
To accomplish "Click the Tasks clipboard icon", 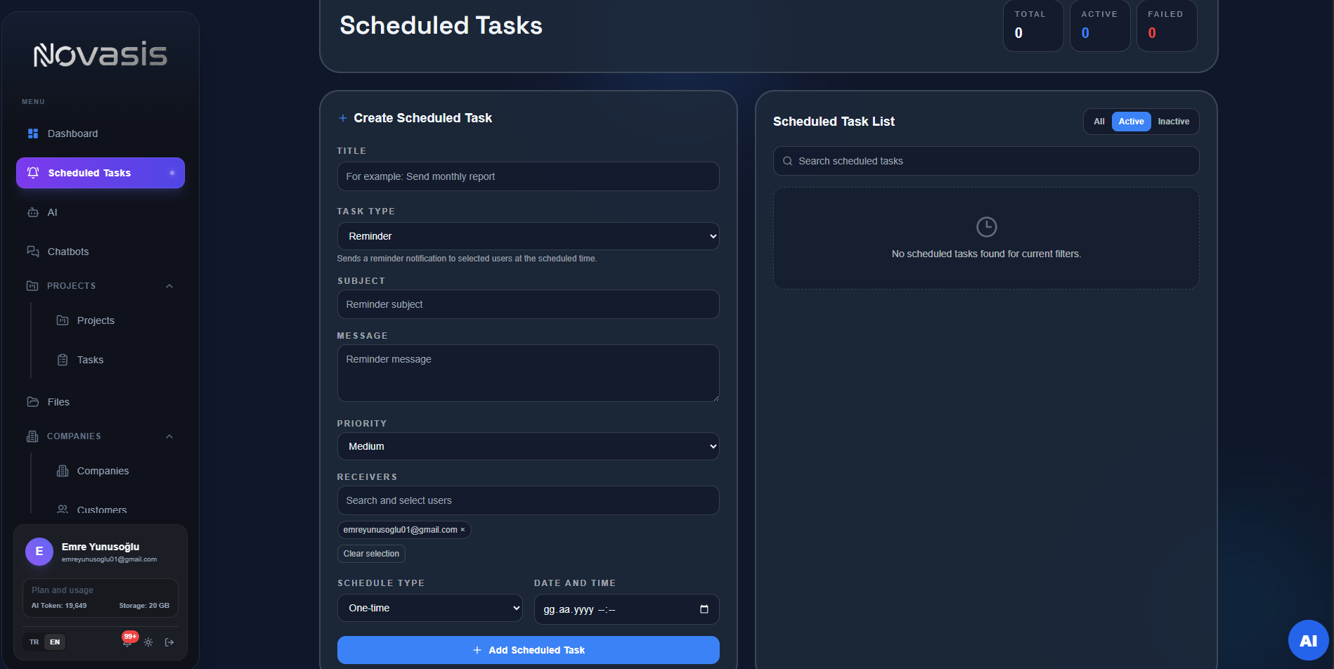I will (x=63, y=360).
